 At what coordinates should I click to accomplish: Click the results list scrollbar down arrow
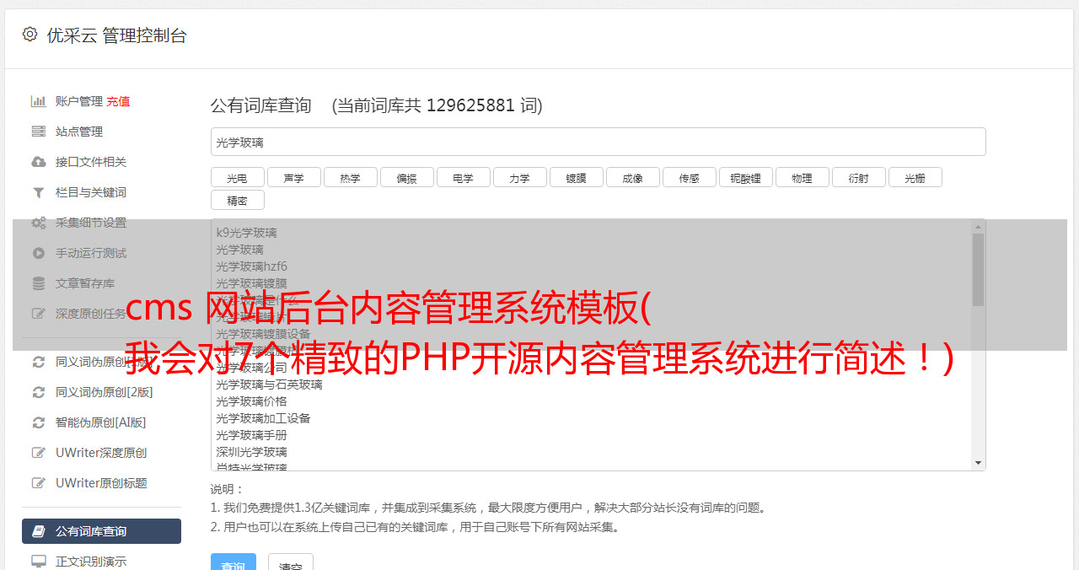click(978, 463)
